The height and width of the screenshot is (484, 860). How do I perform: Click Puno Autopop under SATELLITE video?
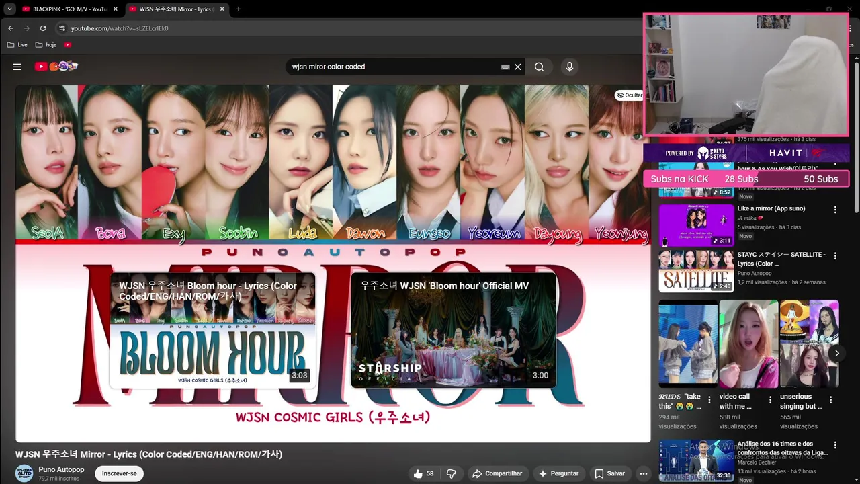(755, 274)
